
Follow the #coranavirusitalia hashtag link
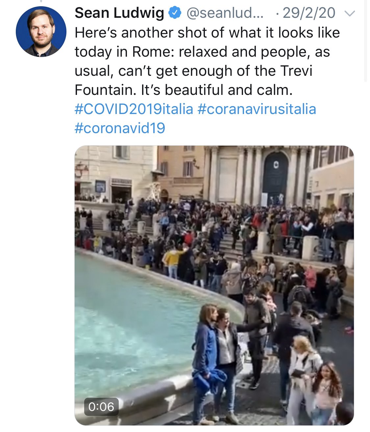(x=257, y=109)
